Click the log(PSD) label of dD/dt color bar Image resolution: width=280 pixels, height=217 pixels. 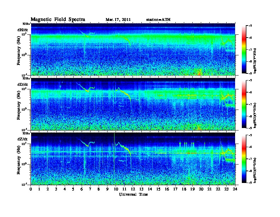coord(255,115)
